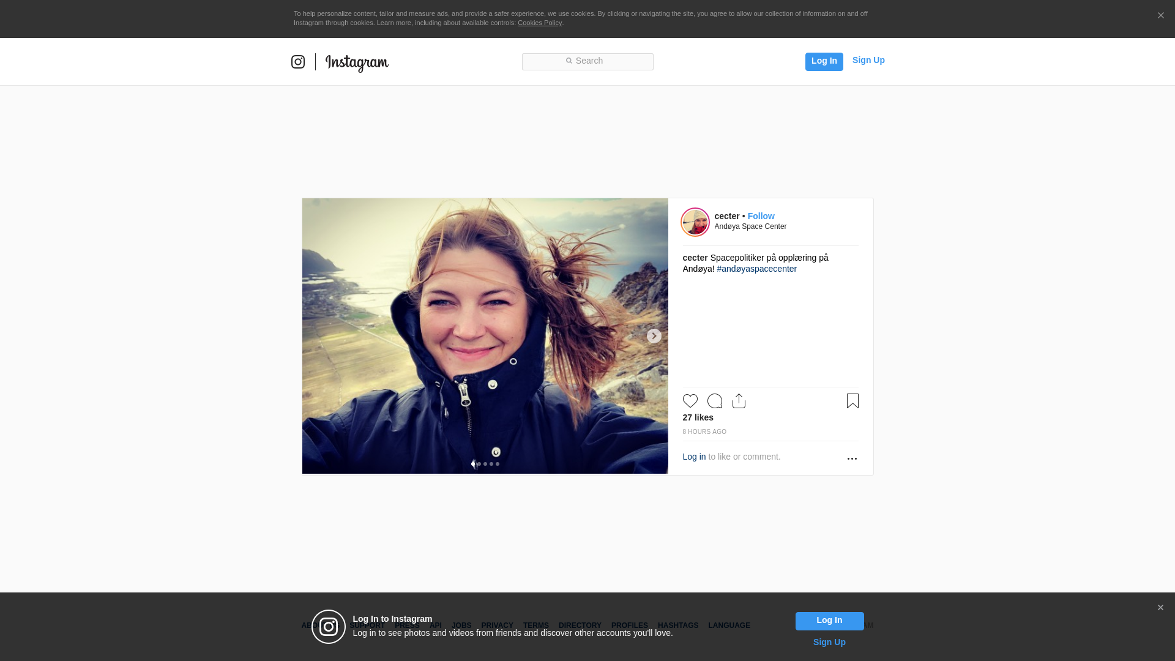Advance to next photo with the chevron
Image resolution: width=1175 pixels, height=661 pixels.
click(x=654, y=336)
